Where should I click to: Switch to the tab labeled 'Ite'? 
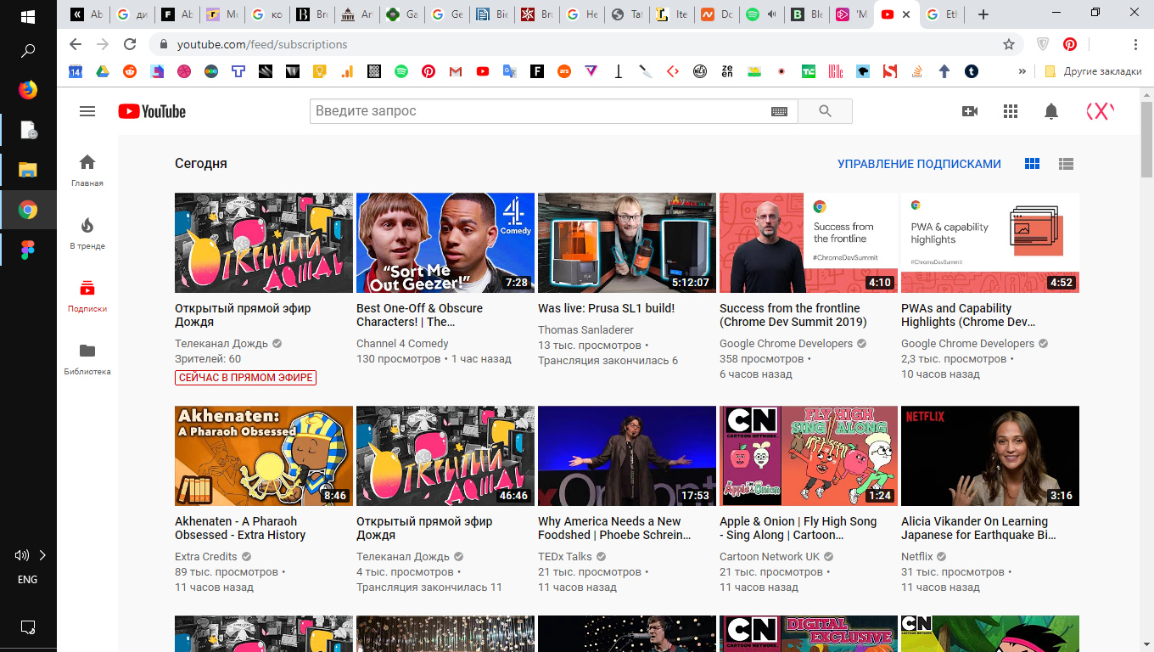[x=670, y=14]
